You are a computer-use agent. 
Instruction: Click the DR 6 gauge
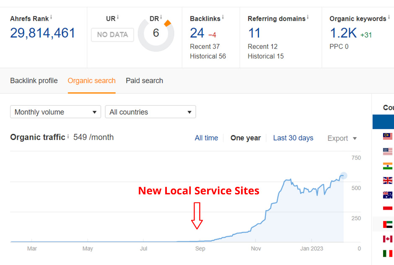(x=156, y=33)
